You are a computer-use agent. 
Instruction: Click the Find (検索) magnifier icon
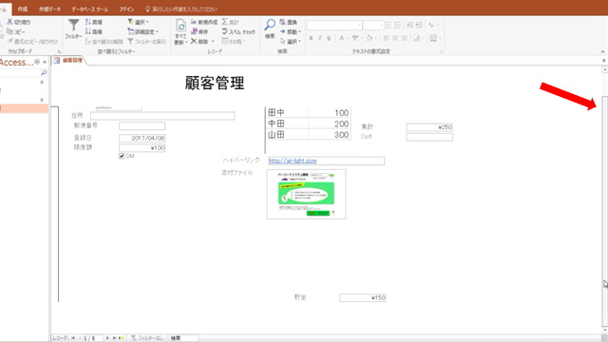pos(270,25)
